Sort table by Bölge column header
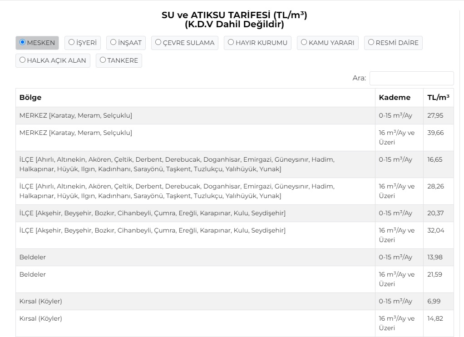 point(30,98)
